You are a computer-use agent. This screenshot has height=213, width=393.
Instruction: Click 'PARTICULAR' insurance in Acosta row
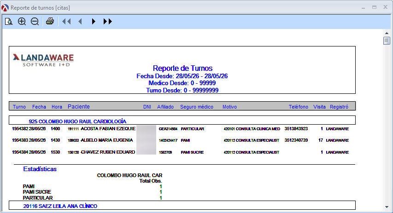193,129
